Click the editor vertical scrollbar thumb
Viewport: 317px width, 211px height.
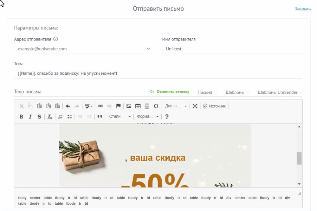coord(299,158)
